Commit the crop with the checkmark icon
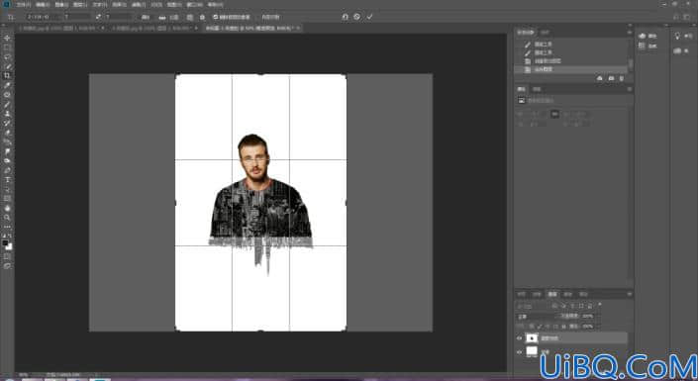 click(x=369, y=17)
